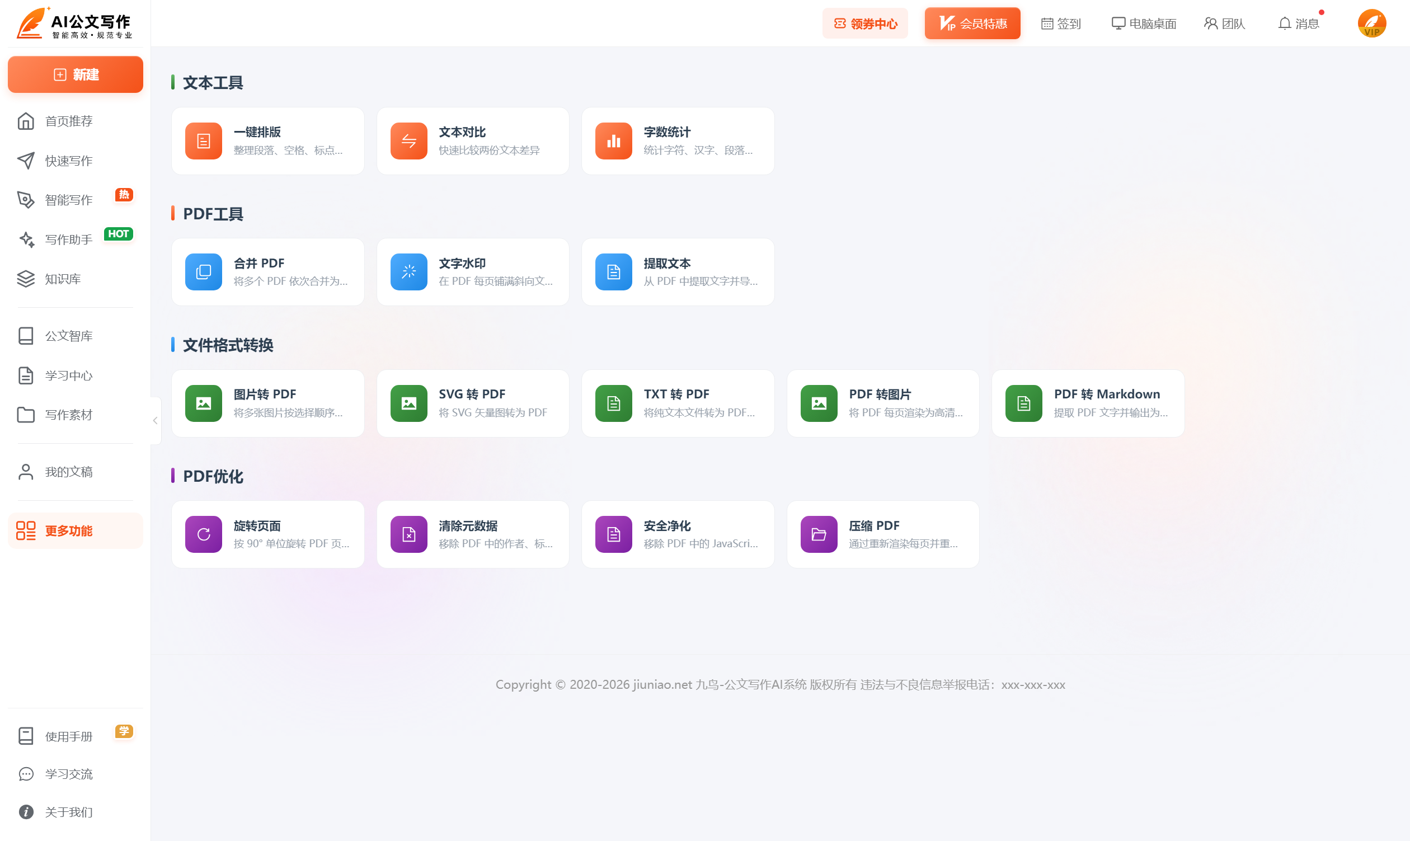Open the 文字水印 watermark icon
The height and width of the screenshot is (841, 1410).
pos(408,272)
